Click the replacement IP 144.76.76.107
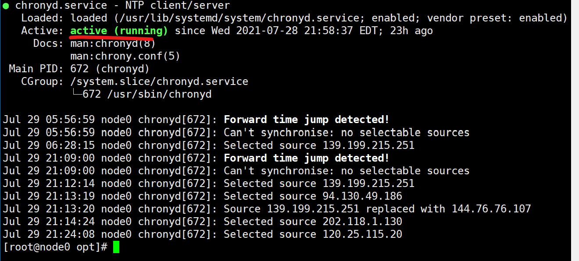The height and width of the screenshot is (261, 579). pos(491,209)
